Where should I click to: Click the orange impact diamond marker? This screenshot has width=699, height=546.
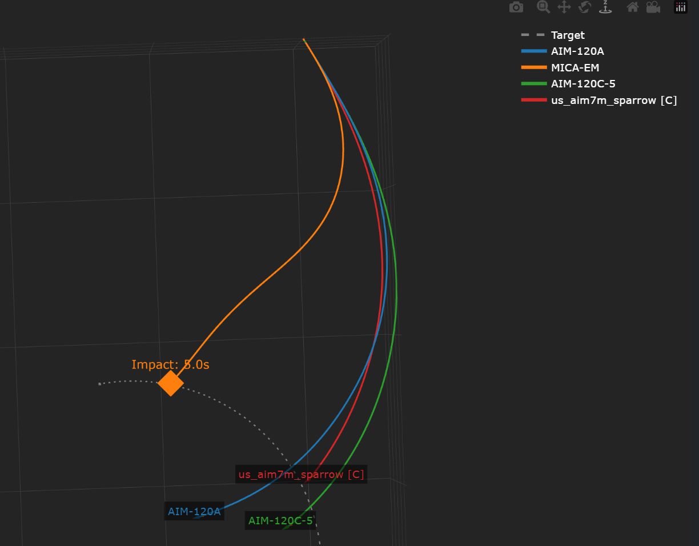click(x=170, y=383)
